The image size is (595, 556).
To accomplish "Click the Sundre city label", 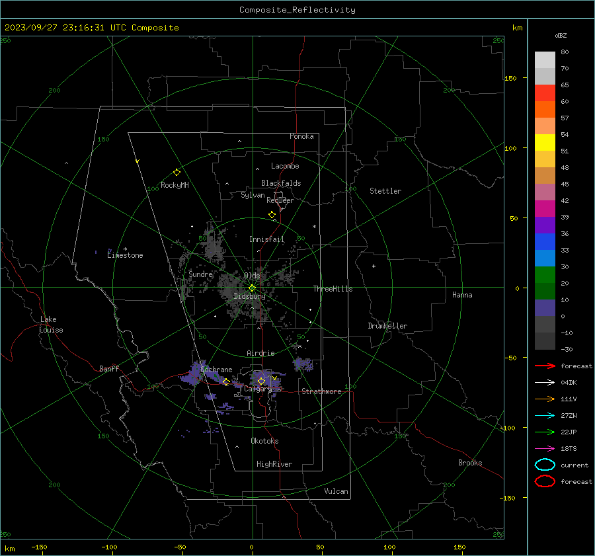I will (200, 274).
